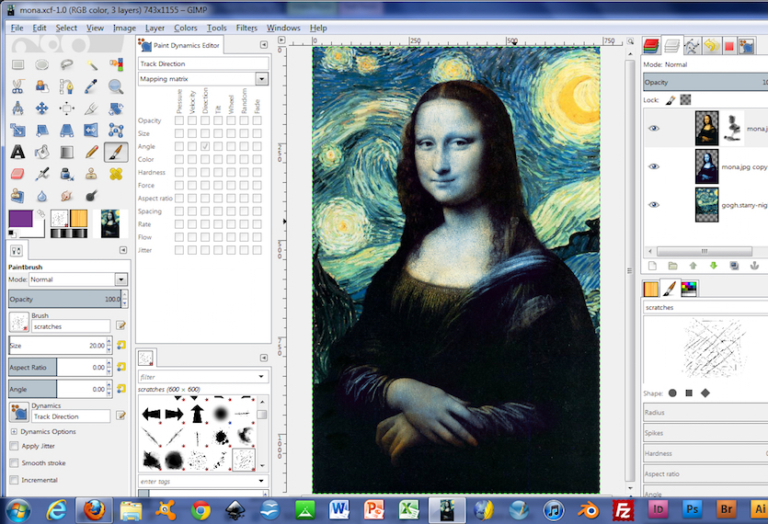Image resolution: width=768 pixels, height=524 pixels.
Task: Select the Blur/Sharpen droplet tool
Action: [42, 196]
